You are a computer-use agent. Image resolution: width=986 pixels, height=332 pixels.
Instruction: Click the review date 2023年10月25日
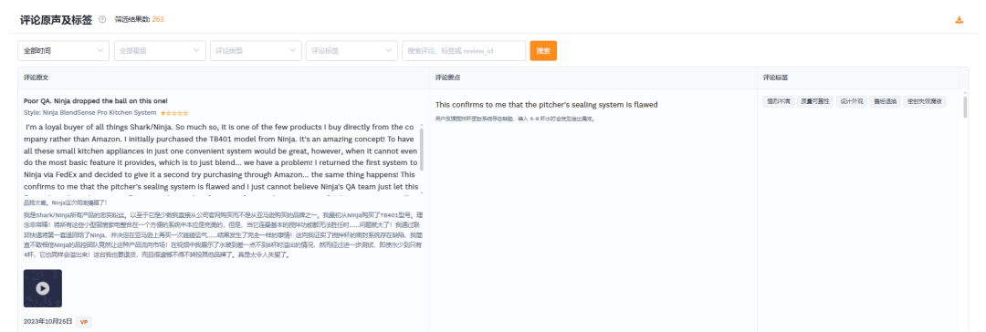coord(47,322)
